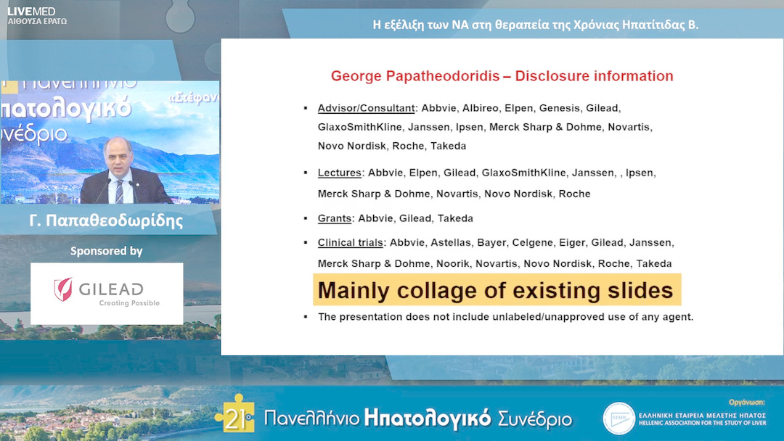
Task: Click the underlined Grants heading
Action: pos(335,218)
